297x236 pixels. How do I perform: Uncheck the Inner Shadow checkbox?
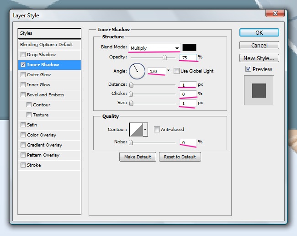click(23, 65)
